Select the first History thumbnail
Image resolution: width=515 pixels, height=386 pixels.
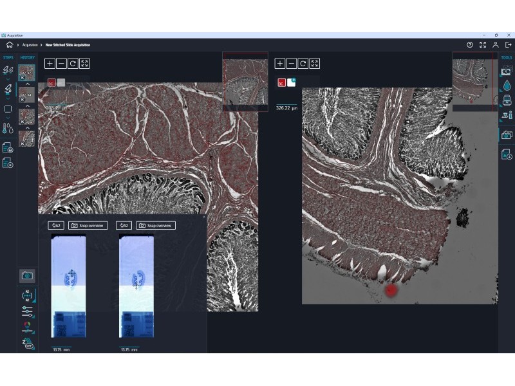[26, 73]
